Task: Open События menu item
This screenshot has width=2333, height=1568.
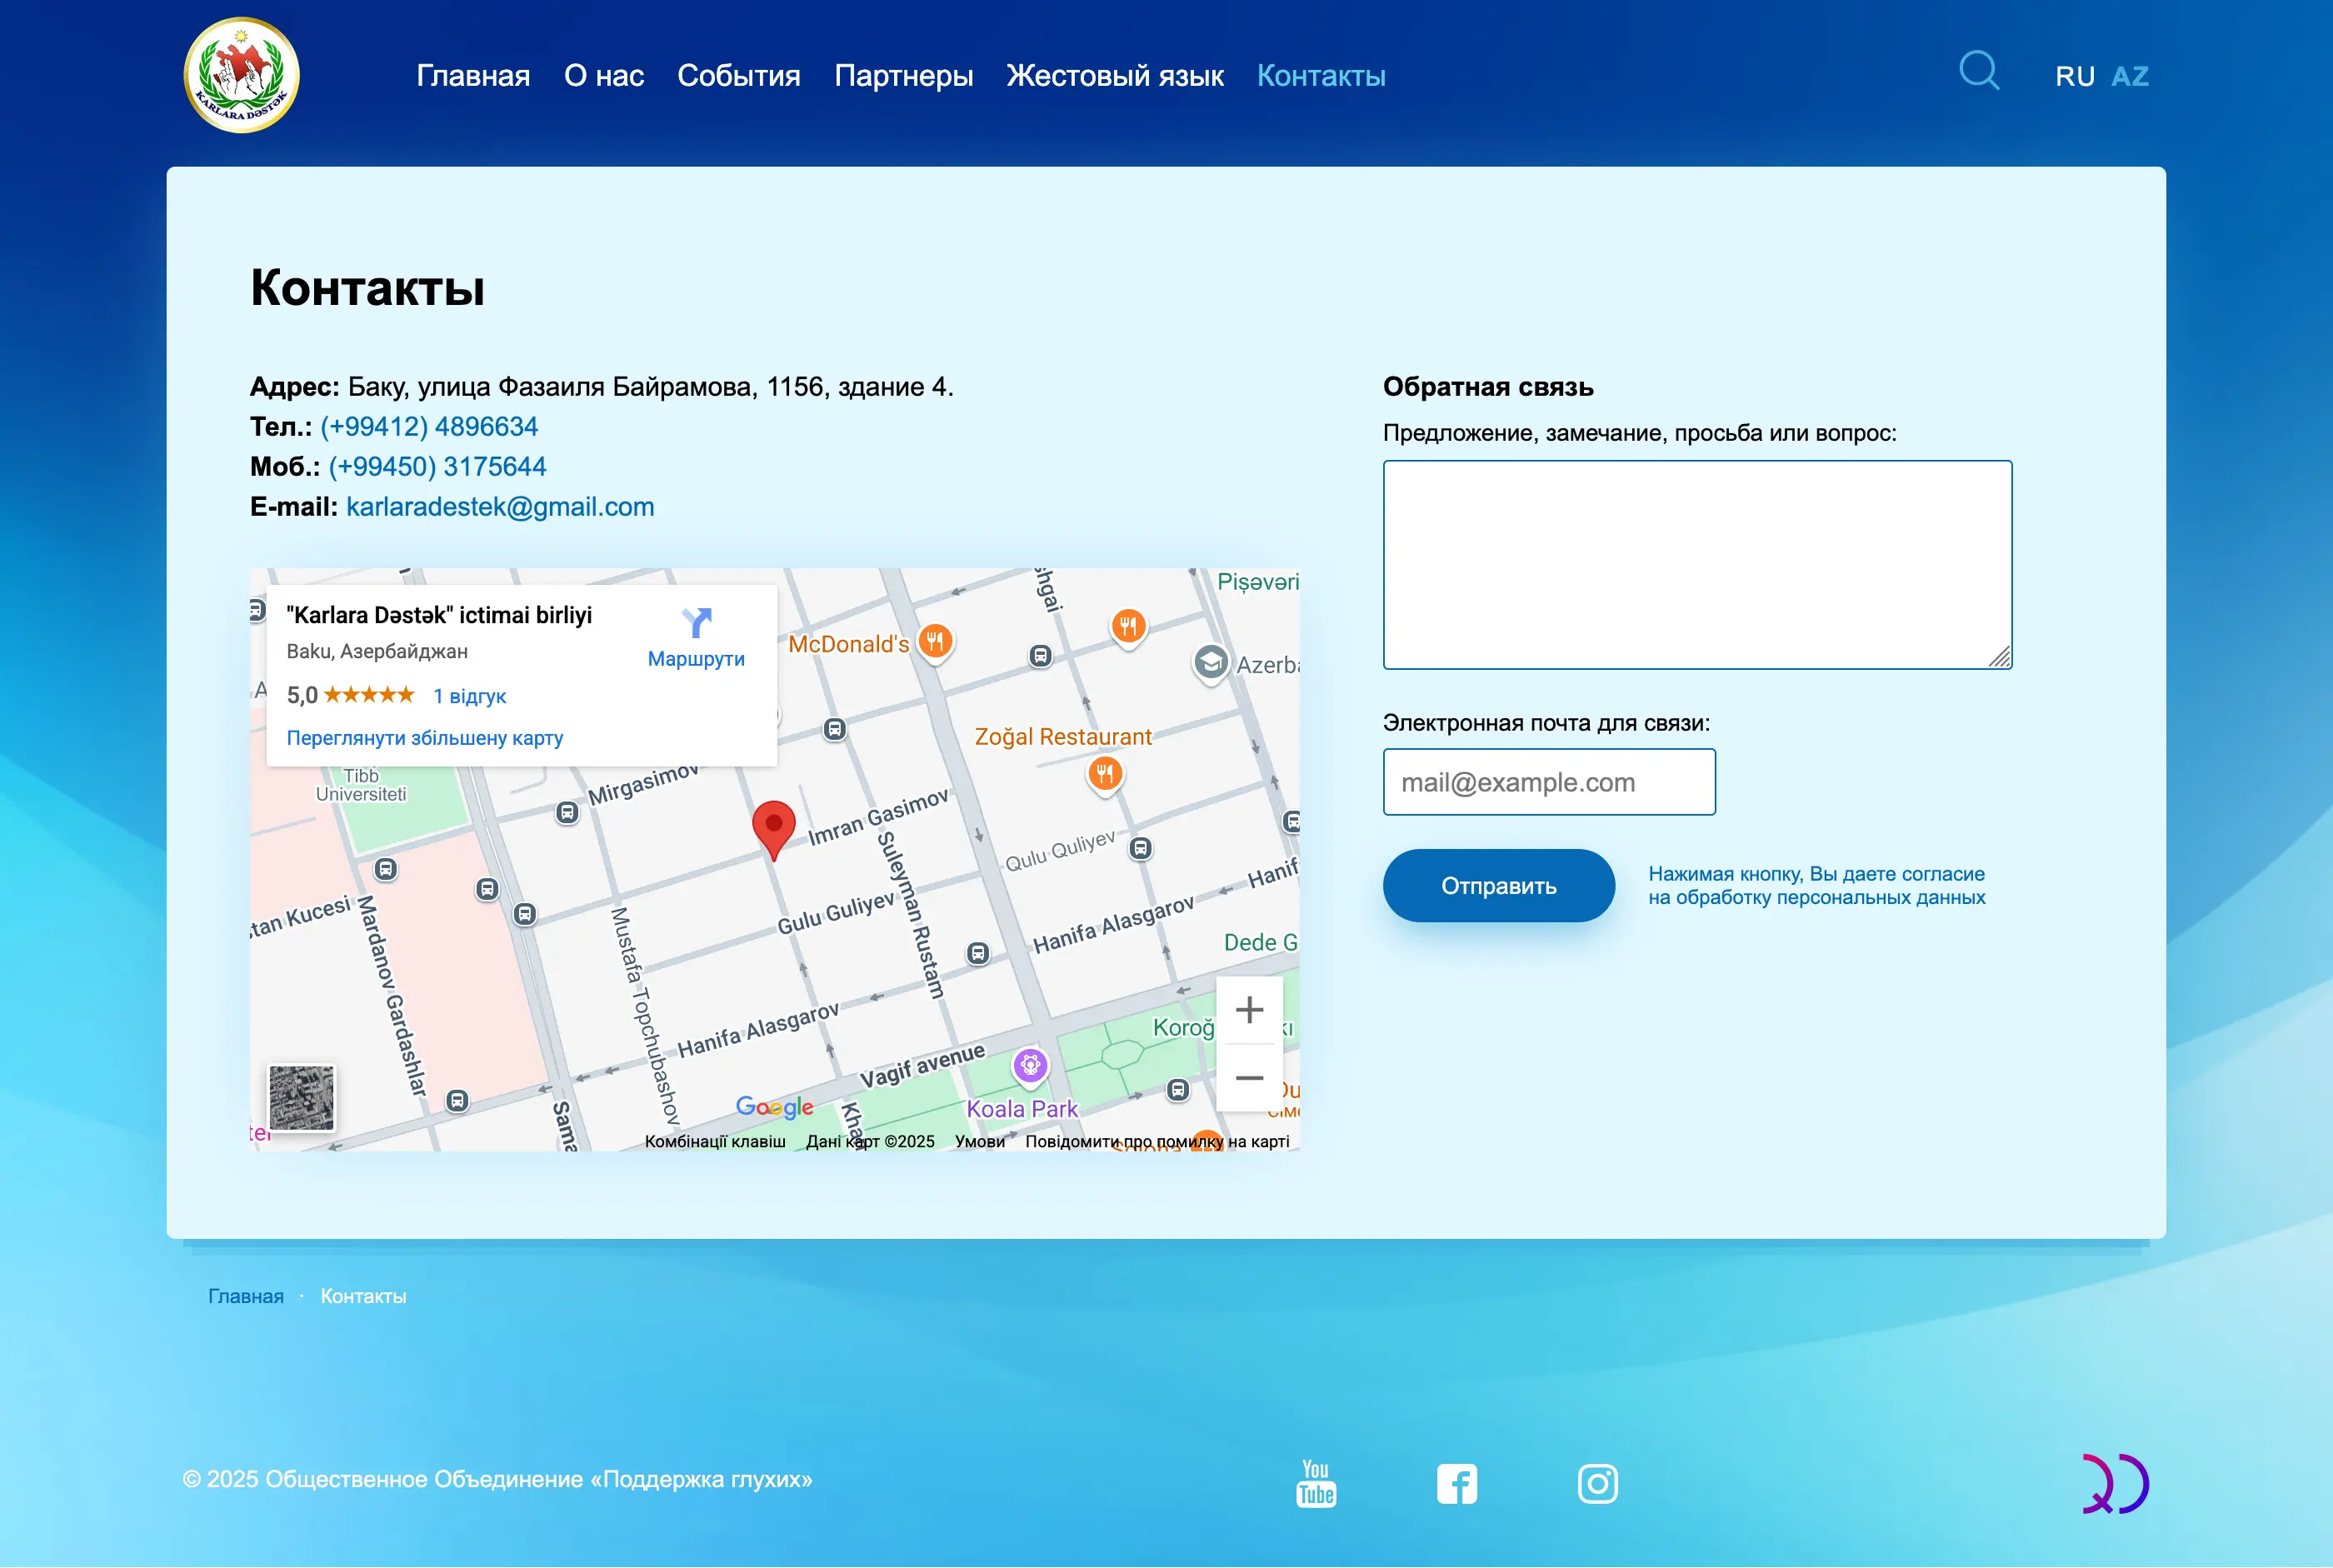Action: click(739, 75)
